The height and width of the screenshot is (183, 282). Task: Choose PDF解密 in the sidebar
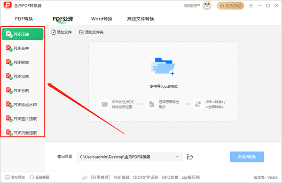click(x=23, y=62)
